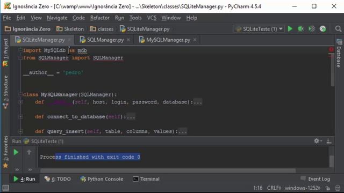The width and height of the screenshot is (344, 193).
Task: Switch to the SQLManager.py editor tab
Action: coord(105,40)
